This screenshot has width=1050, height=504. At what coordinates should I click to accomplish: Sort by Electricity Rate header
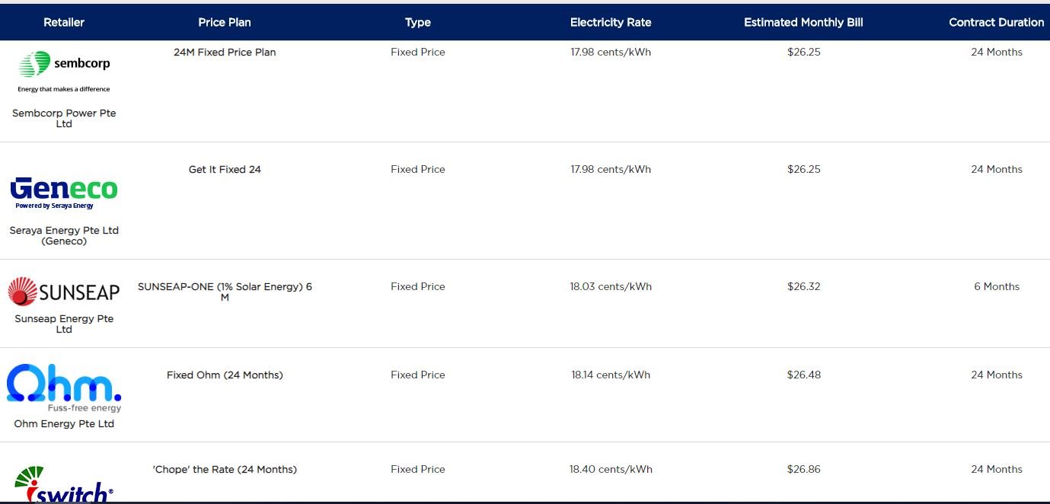(x=611, y=22)
